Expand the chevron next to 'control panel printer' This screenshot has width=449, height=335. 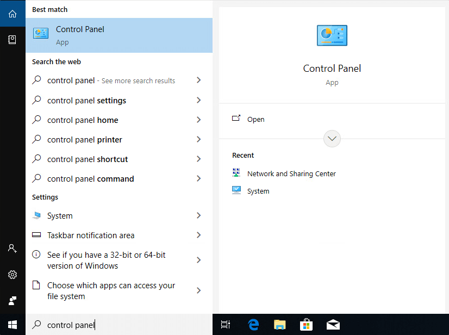[x=198, y=139]
